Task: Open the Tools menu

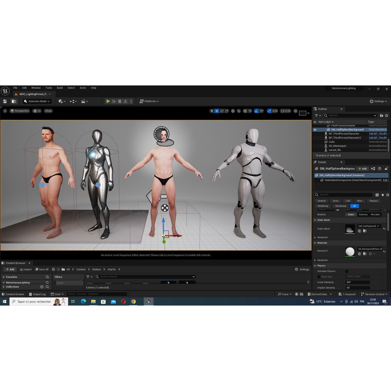Action: (49, 88)
